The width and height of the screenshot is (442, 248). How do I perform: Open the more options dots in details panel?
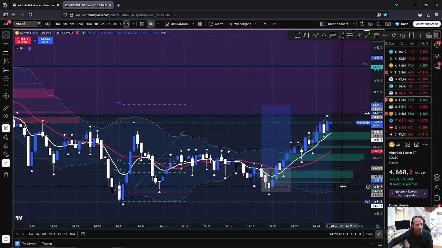425,145
